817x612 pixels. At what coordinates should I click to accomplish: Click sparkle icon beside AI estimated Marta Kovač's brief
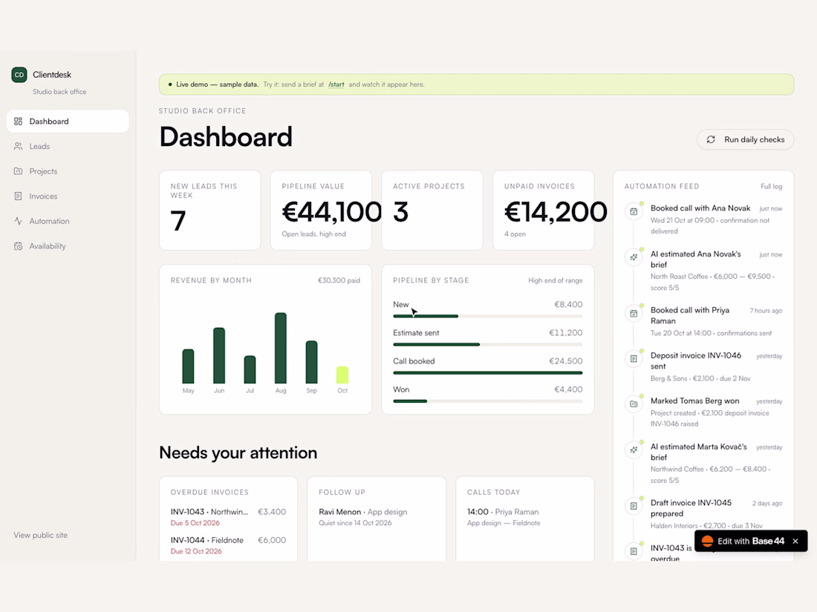click(x=634, y=450)
